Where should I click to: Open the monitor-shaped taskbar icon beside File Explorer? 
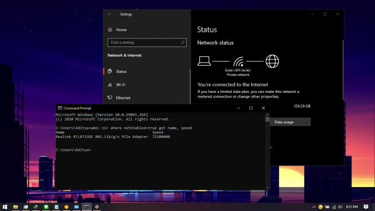[26, 207]
